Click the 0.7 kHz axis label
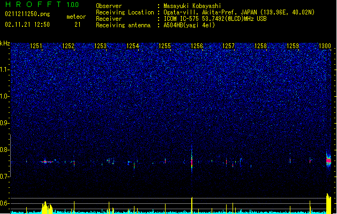This screenshot has height=214, width=337. [5, 177]
